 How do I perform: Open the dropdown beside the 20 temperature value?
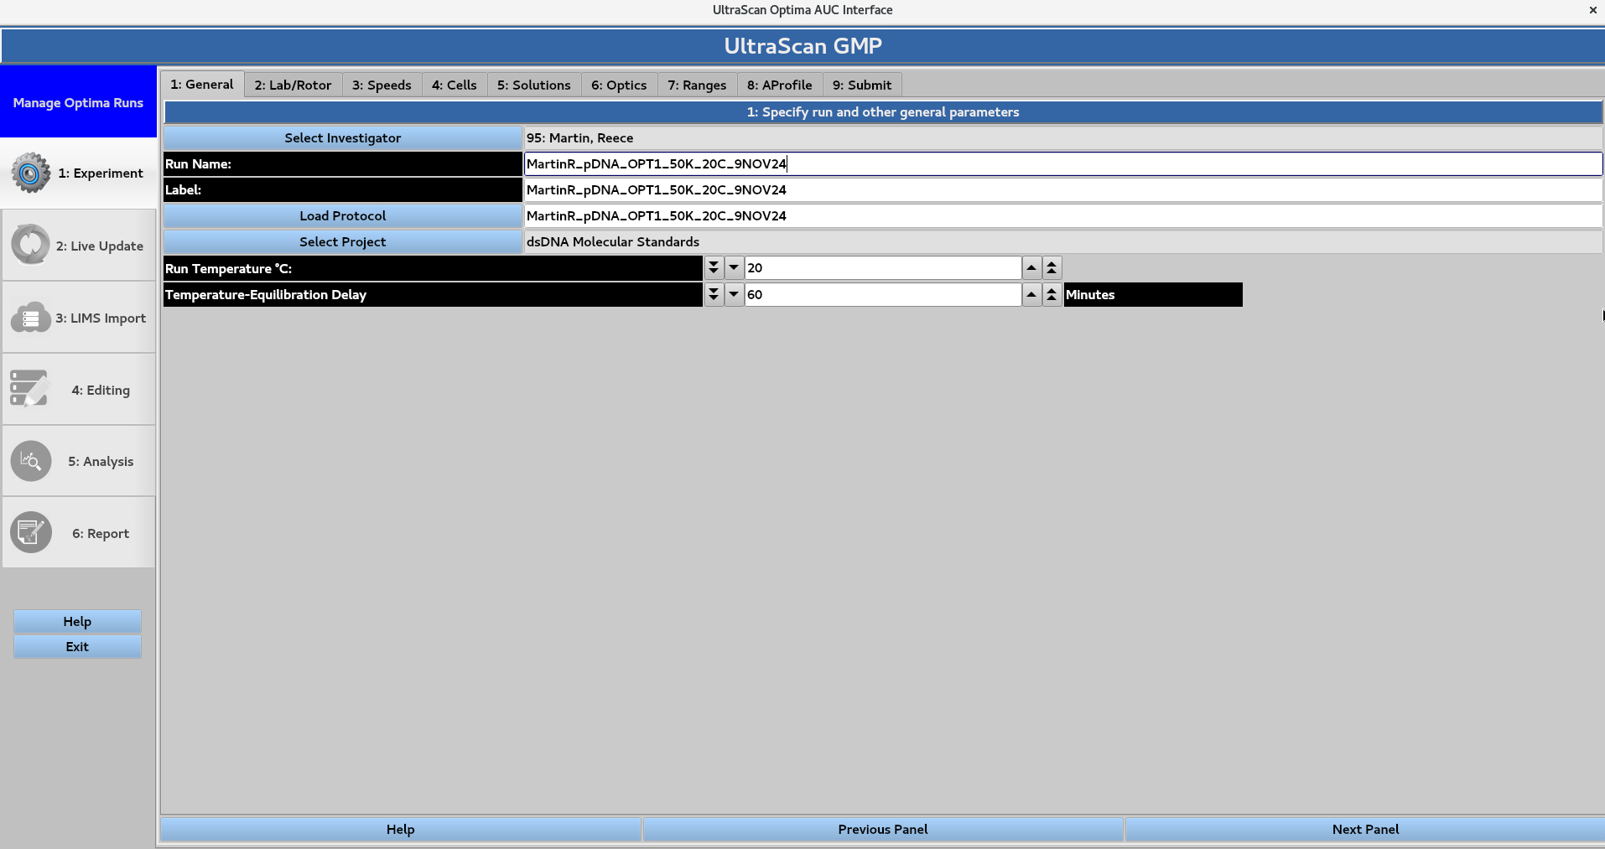click(733, 267)
